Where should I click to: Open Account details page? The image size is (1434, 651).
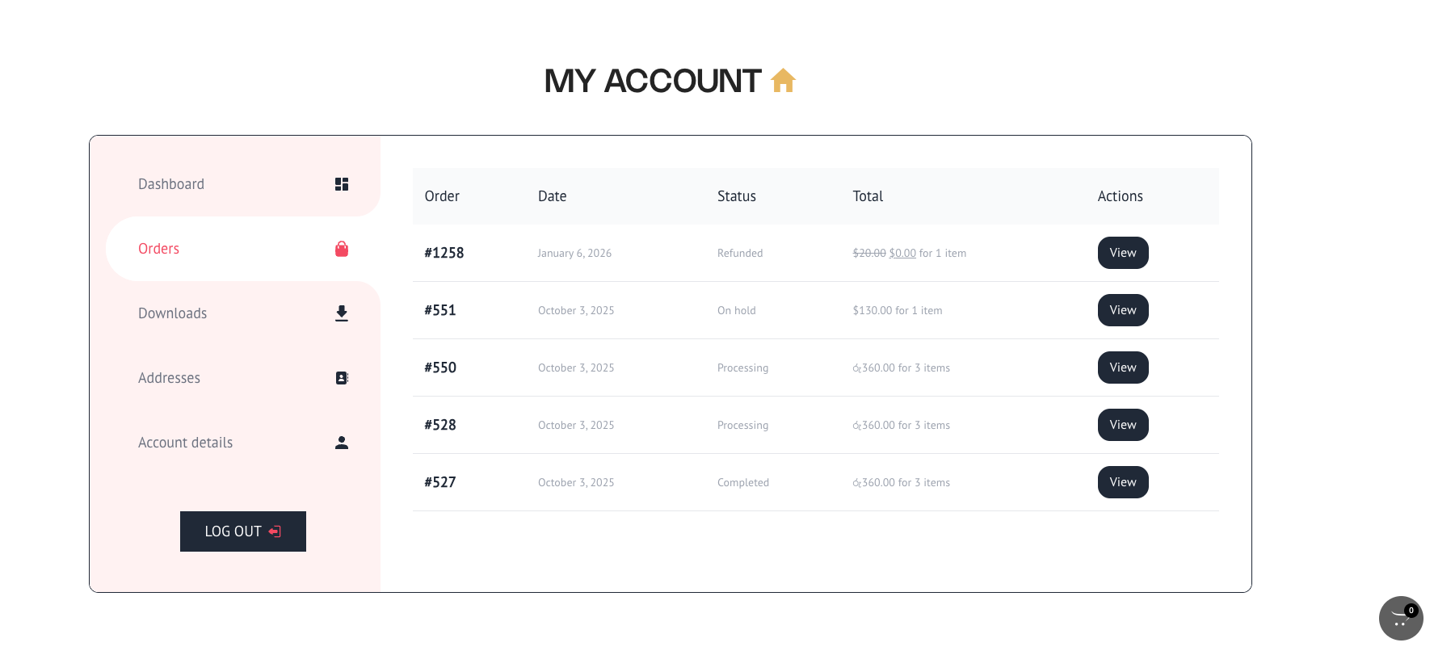[x=186, y=443]
